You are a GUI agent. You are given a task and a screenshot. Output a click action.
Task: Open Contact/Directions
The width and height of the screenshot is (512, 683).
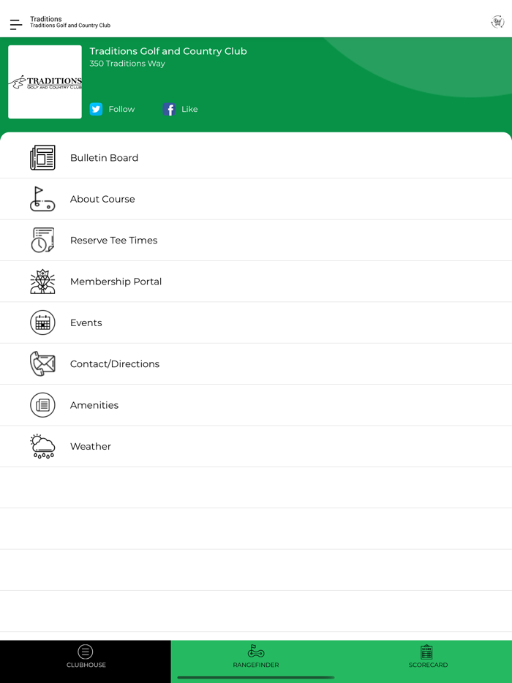click(x=256, y=363)
